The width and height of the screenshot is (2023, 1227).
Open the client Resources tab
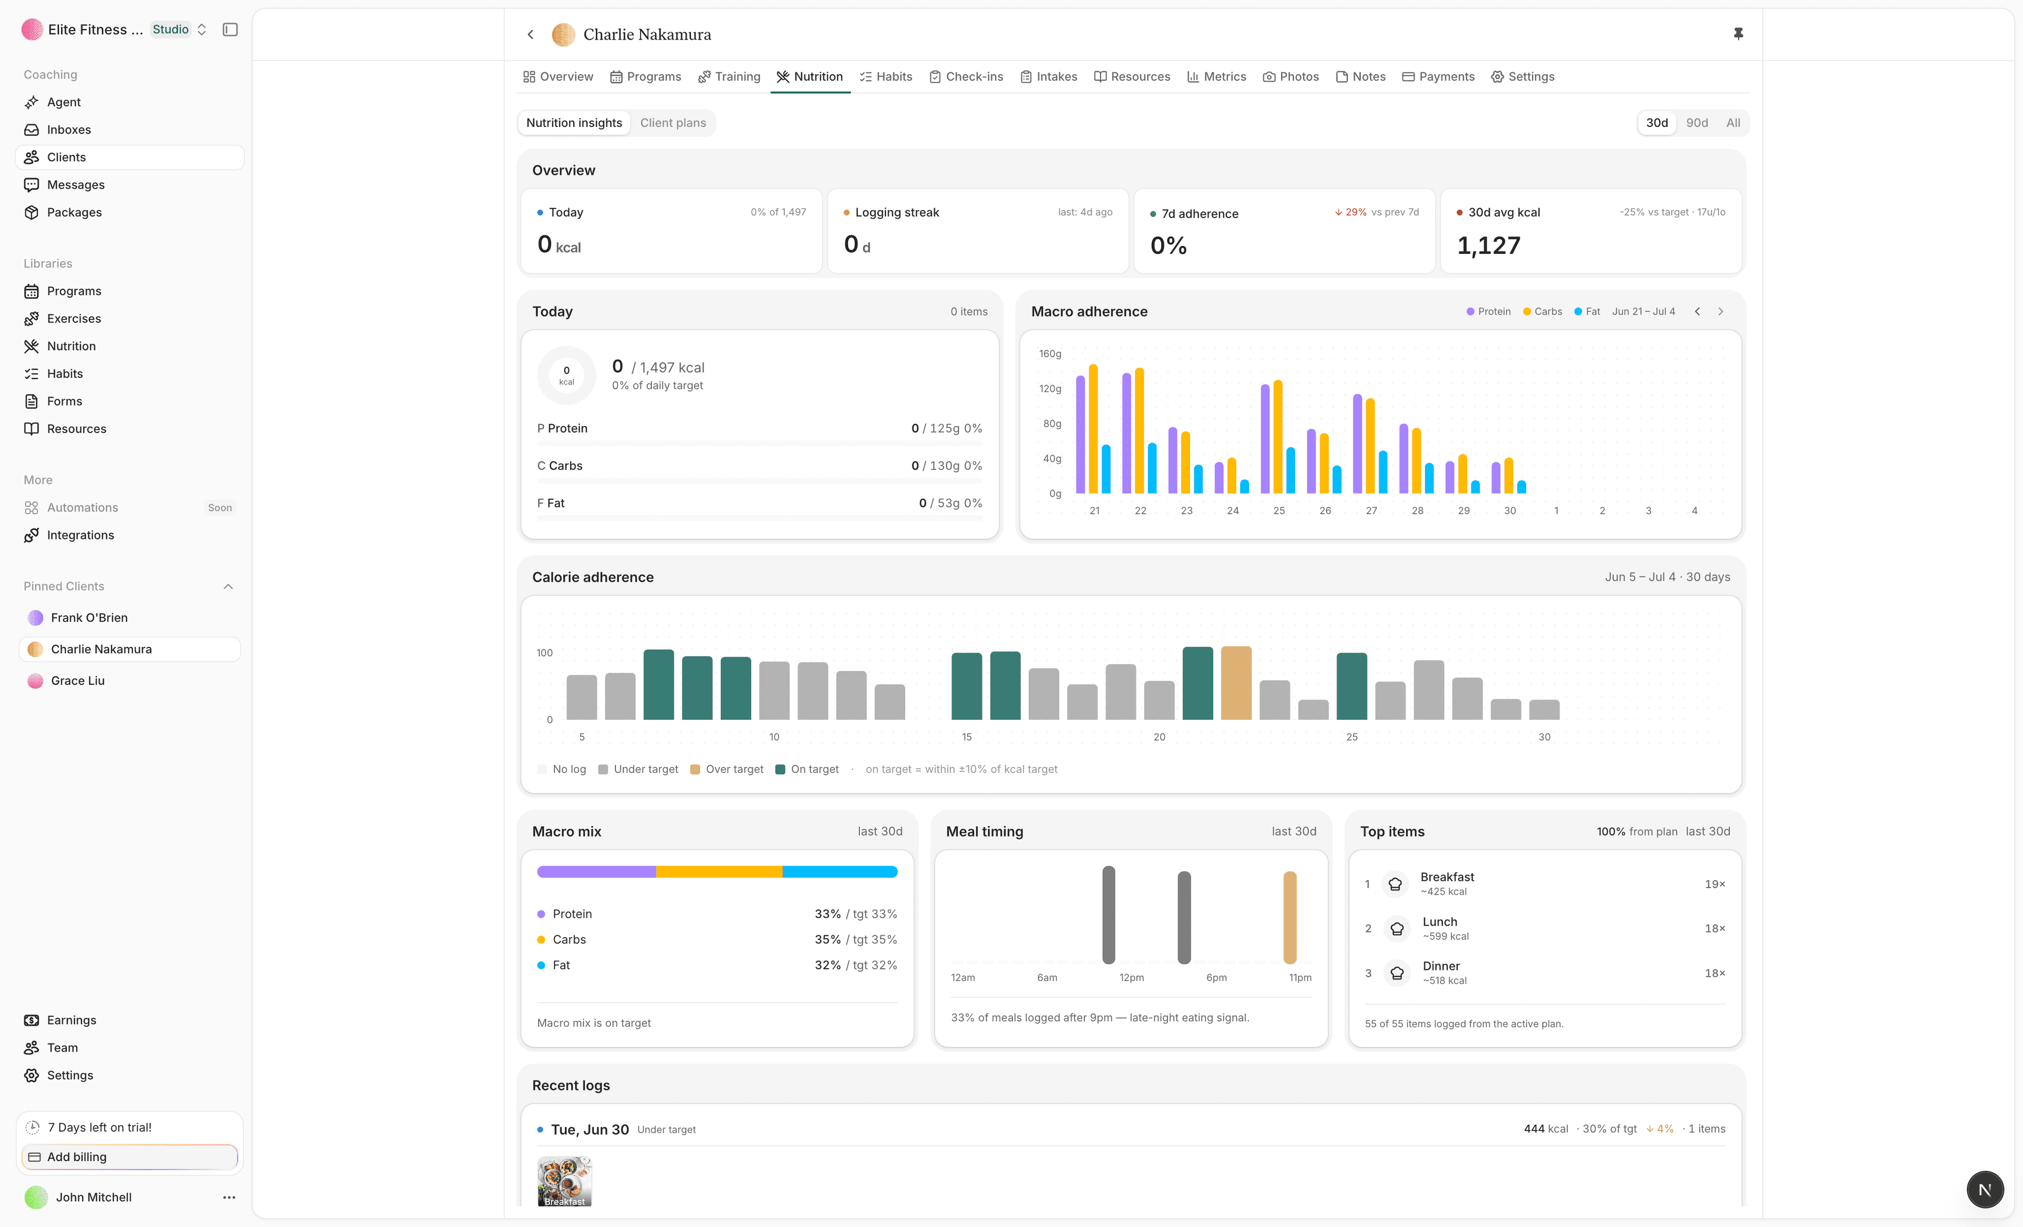click(1132, 76)
